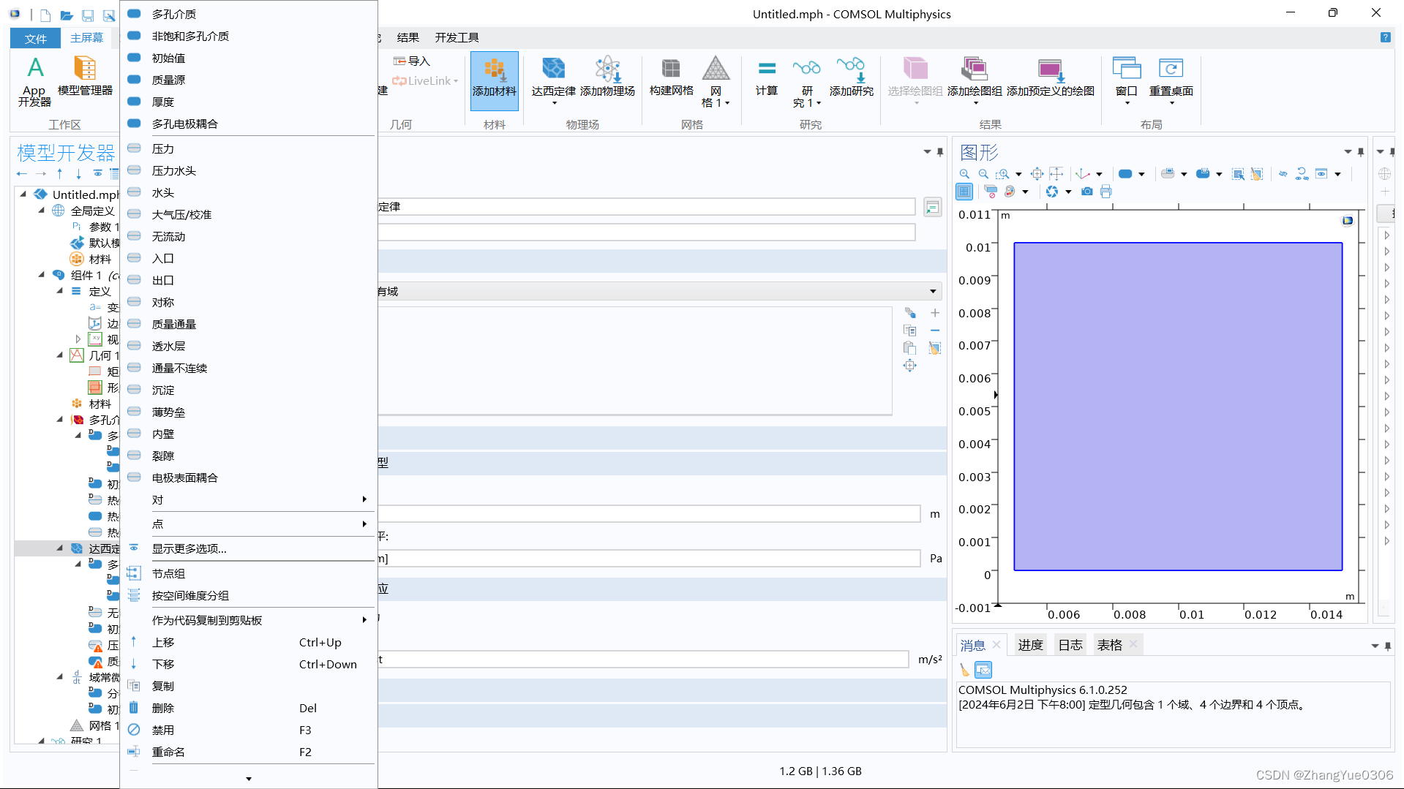1404x789 pixels.
Task: Close the 消息 tab
Action: click(x=996, y=645)
